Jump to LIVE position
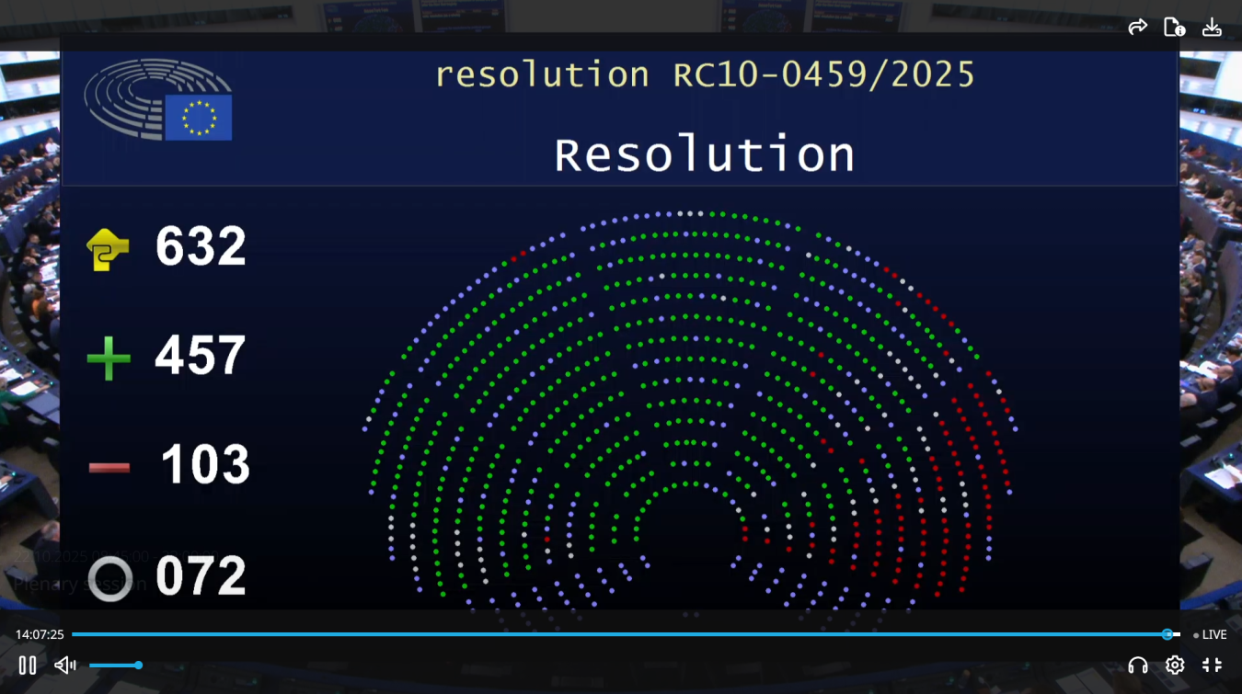 tap(1209, 634)
